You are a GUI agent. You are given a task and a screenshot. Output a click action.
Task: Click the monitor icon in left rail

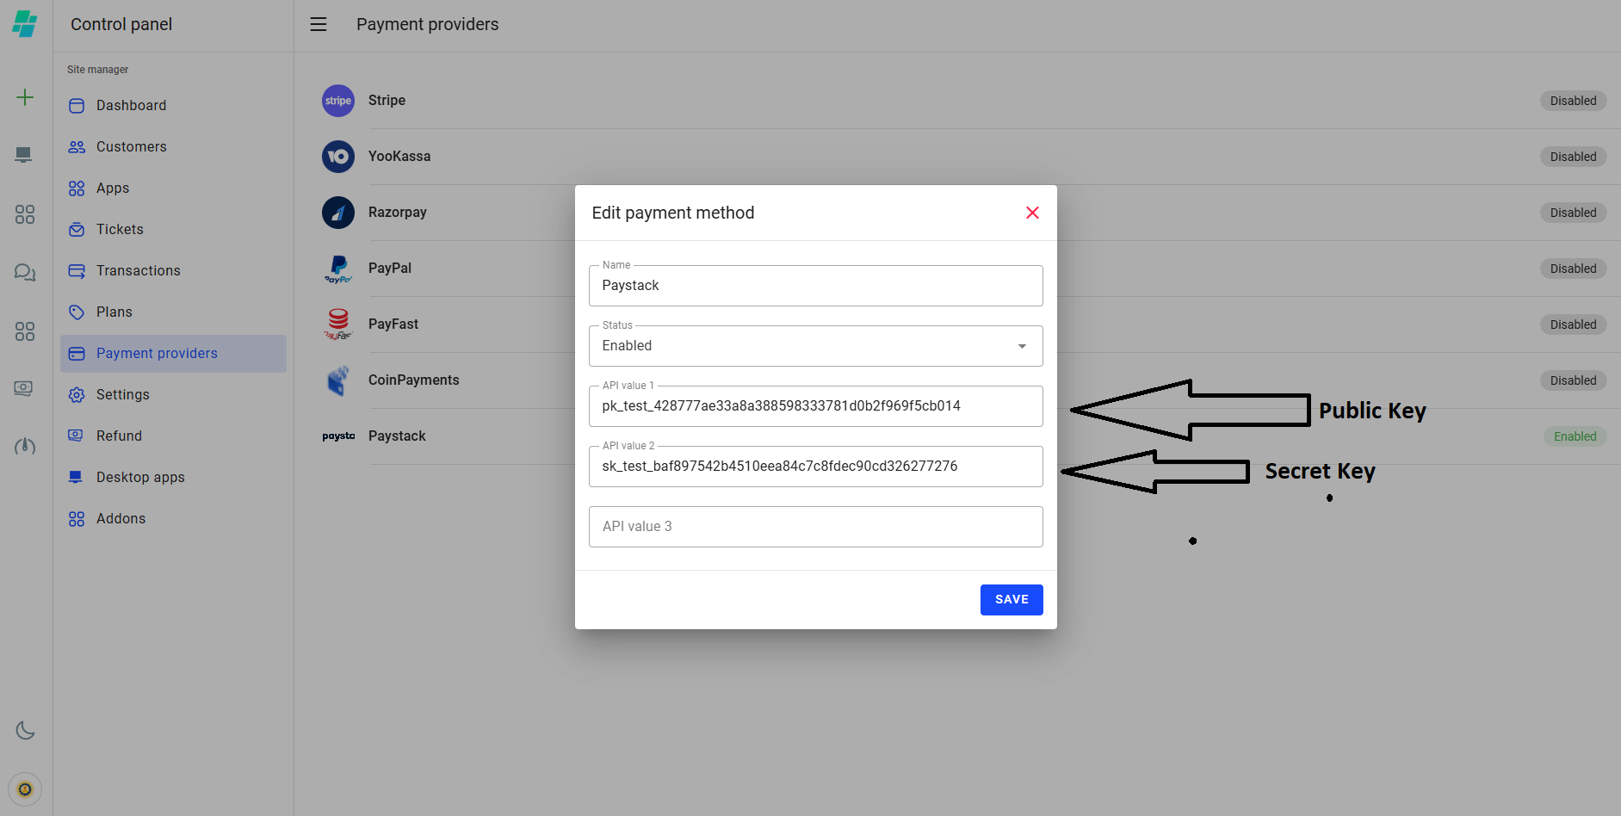pyautogui.click(x=24, y=155)
